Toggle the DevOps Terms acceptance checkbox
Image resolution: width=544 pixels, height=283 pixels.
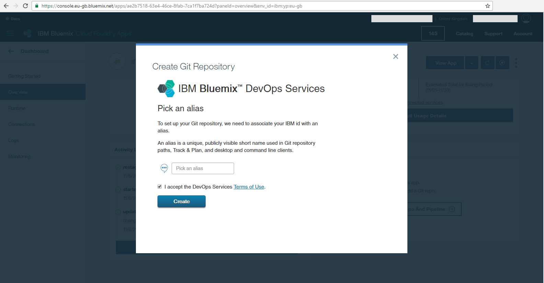(160, 186)
